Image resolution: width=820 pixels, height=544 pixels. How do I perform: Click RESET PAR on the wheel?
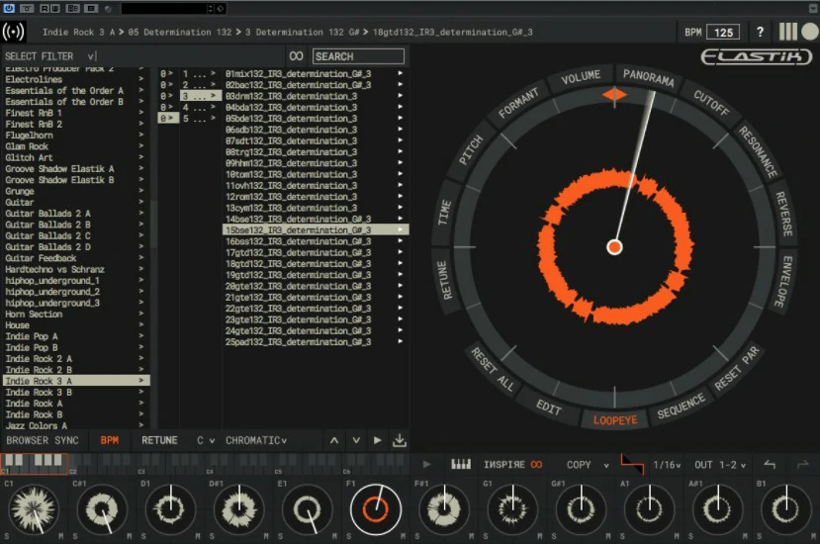pos(736,368)
